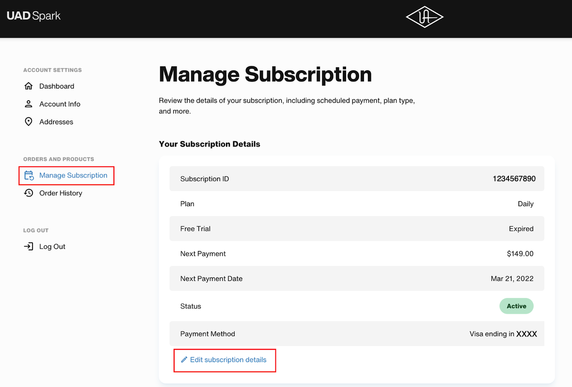Click the Account Info person icon
This screenshot has width=572, height=387.
coord(29,104)
